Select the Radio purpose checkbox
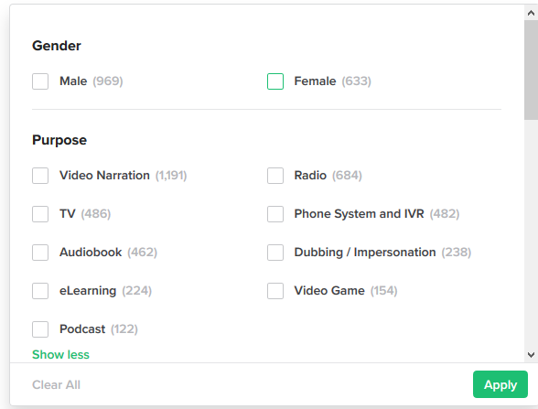538x409 pixels. [275, 176]
